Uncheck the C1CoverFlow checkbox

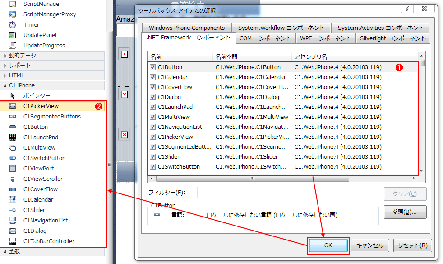click(152, 87)
